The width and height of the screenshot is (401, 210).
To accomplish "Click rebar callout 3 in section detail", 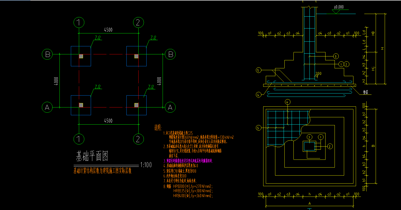I will (x=336, y=56).
